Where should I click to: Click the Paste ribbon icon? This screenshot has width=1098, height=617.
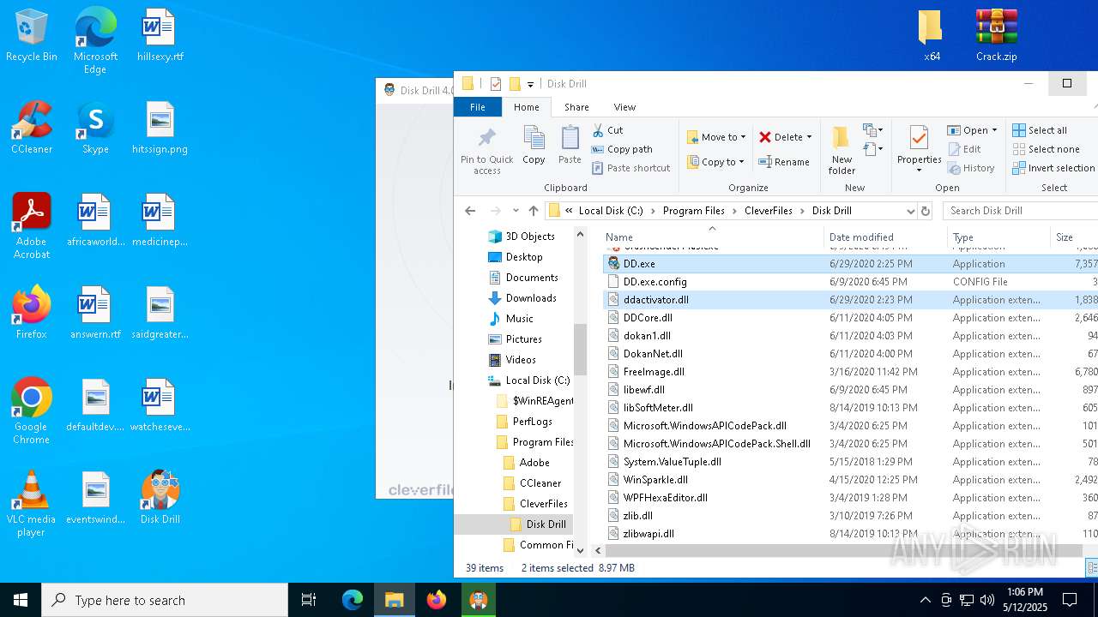tap(570, 145)
